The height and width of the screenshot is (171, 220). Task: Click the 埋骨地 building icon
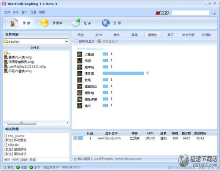80,93
